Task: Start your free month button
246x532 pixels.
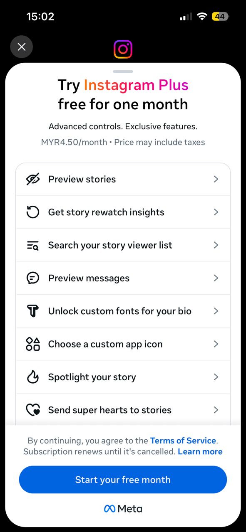Action: pos(123,480)
